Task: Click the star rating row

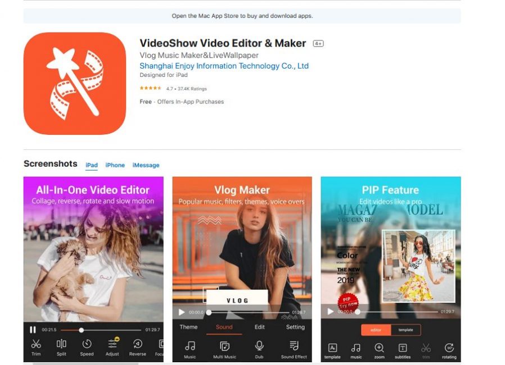Action: pyautogui.click(x=150, y=88)
